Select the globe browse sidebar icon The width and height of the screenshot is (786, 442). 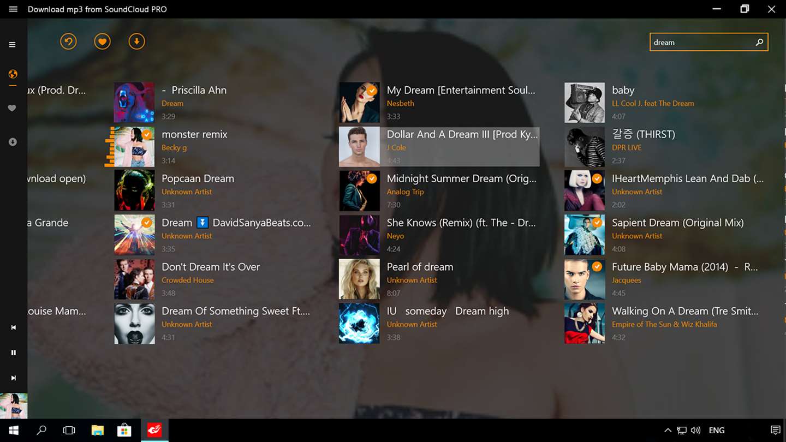pyautogui.click(x=13, y=74)
